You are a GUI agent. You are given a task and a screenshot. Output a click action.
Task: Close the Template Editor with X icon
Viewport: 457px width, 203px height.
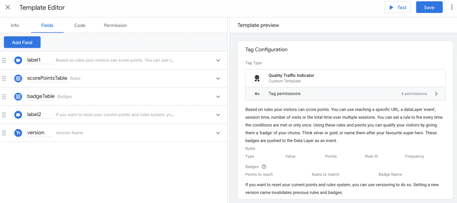(8, 8)
